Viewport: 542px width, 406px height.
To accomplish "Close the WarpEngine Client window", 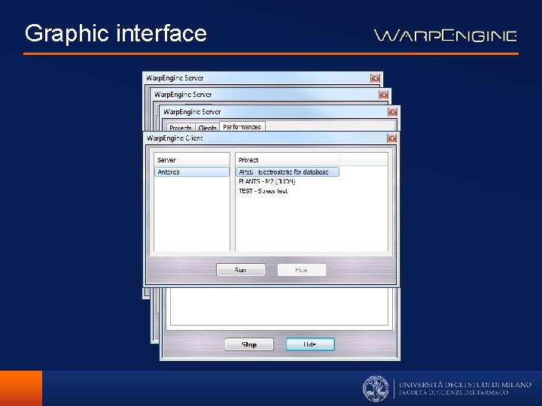I will click(391, 138).
